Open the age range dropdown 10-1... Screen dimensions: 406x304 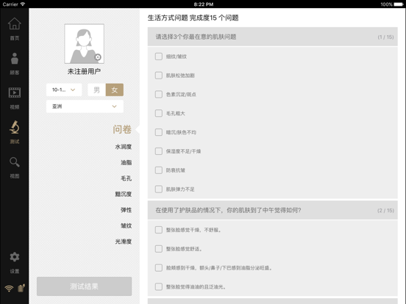pos(64,90)
